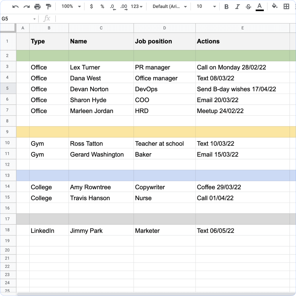296x296 pixels.
Task: Select cell Baker
Action: pos(165,154)
